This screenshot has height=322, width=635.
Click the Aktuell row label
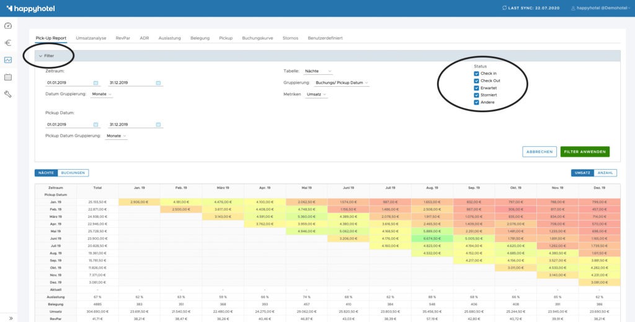[x=55, y=290]
